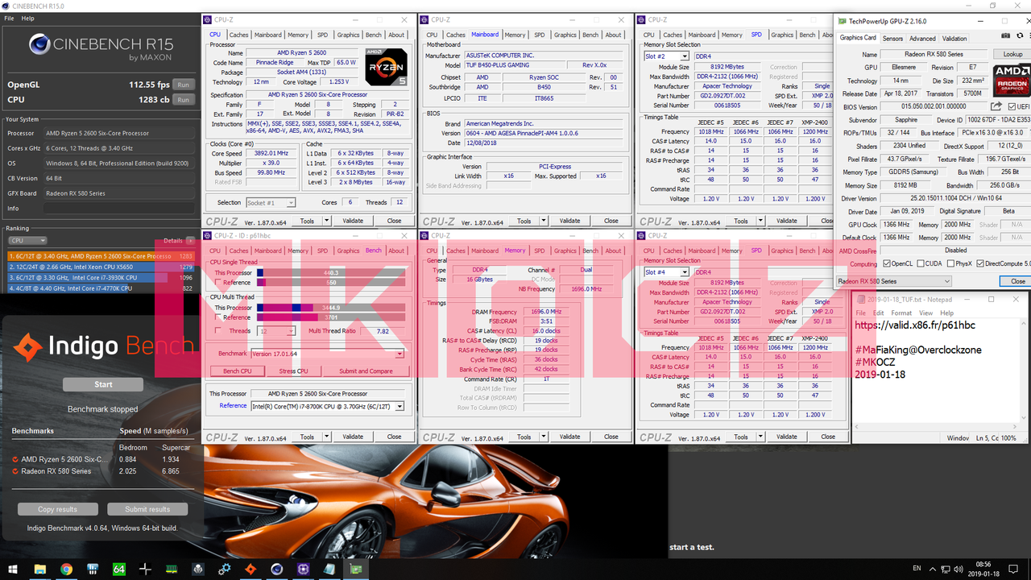Open the Slot #4 memory slot dropdown

pyautogui.click(x=667, y=272)
